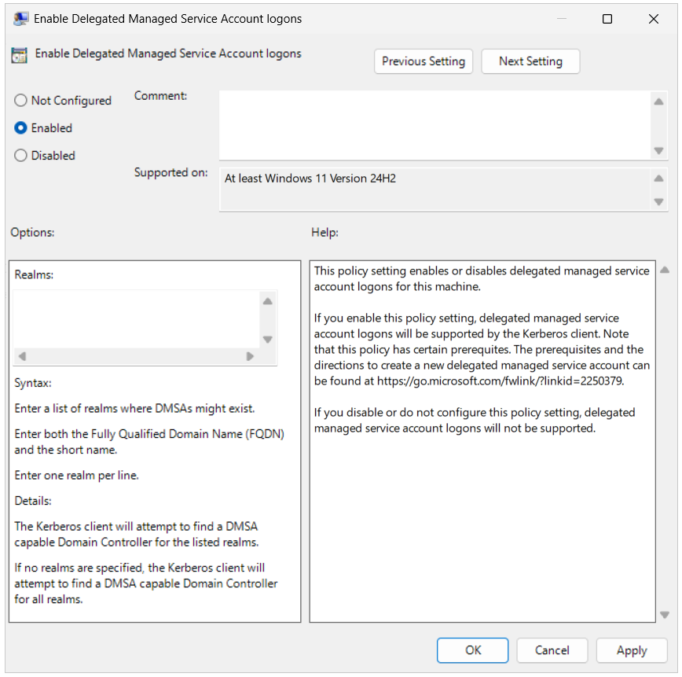Click the Comment box scroll-up arrow

658,101
